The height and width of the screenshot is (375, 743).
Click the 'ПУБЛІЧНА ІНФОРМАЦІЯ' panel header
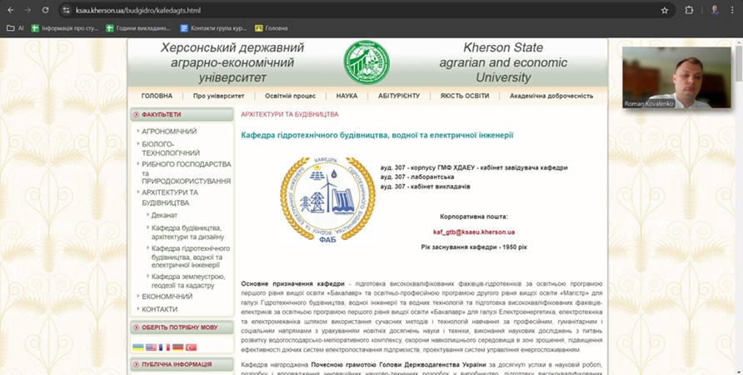(182, 364)
